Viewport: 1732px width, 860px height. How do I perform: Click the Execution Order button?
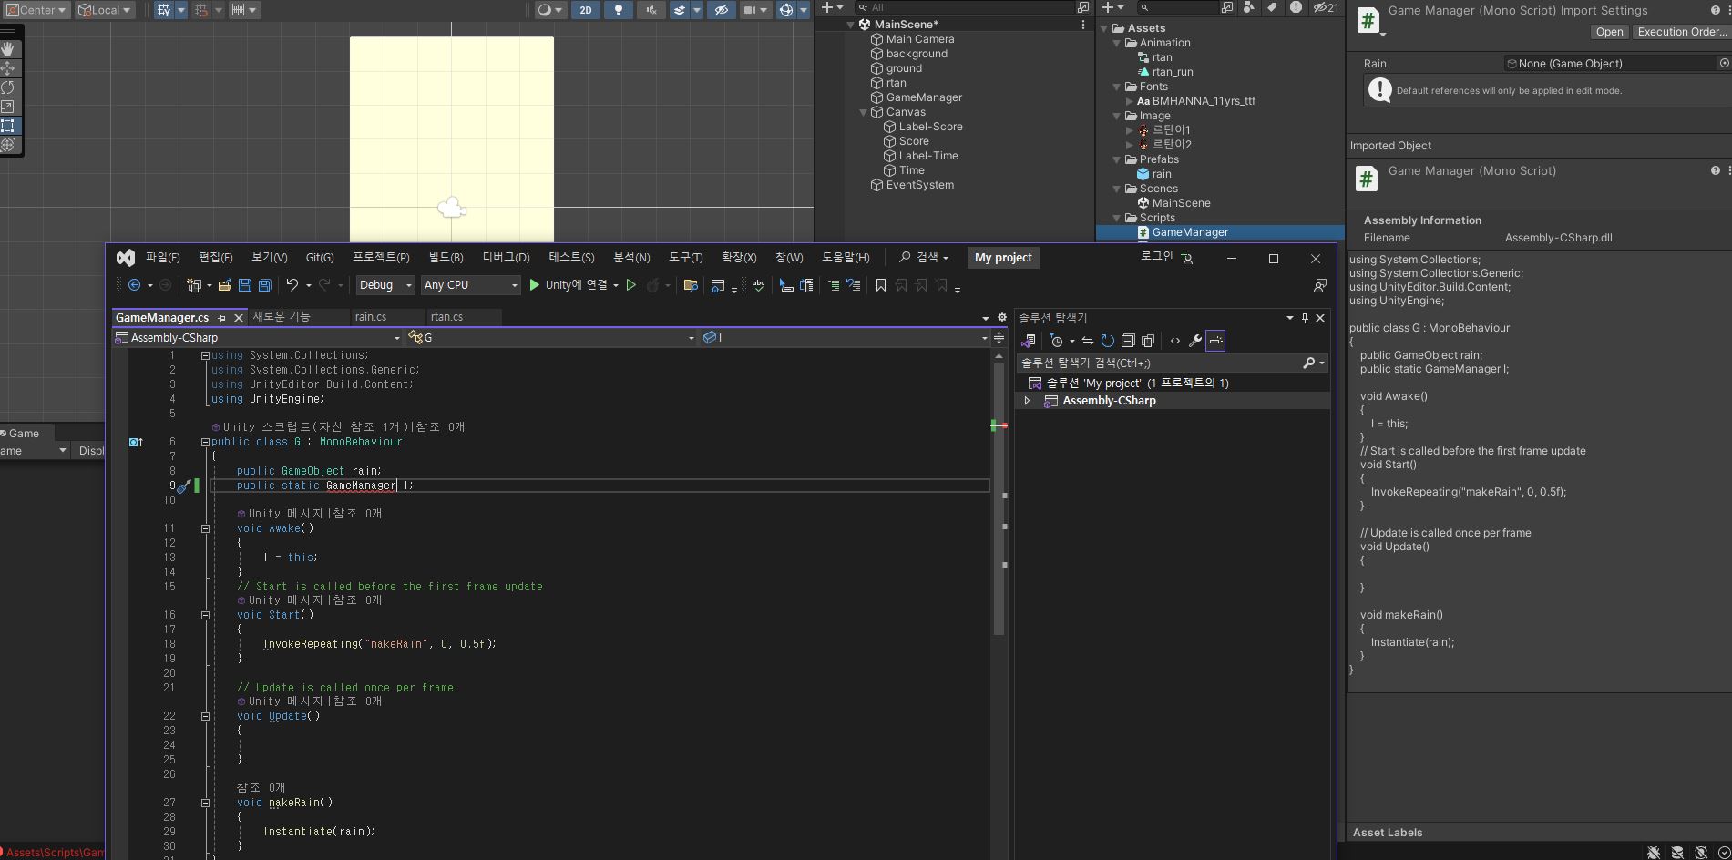[1681, 32]
